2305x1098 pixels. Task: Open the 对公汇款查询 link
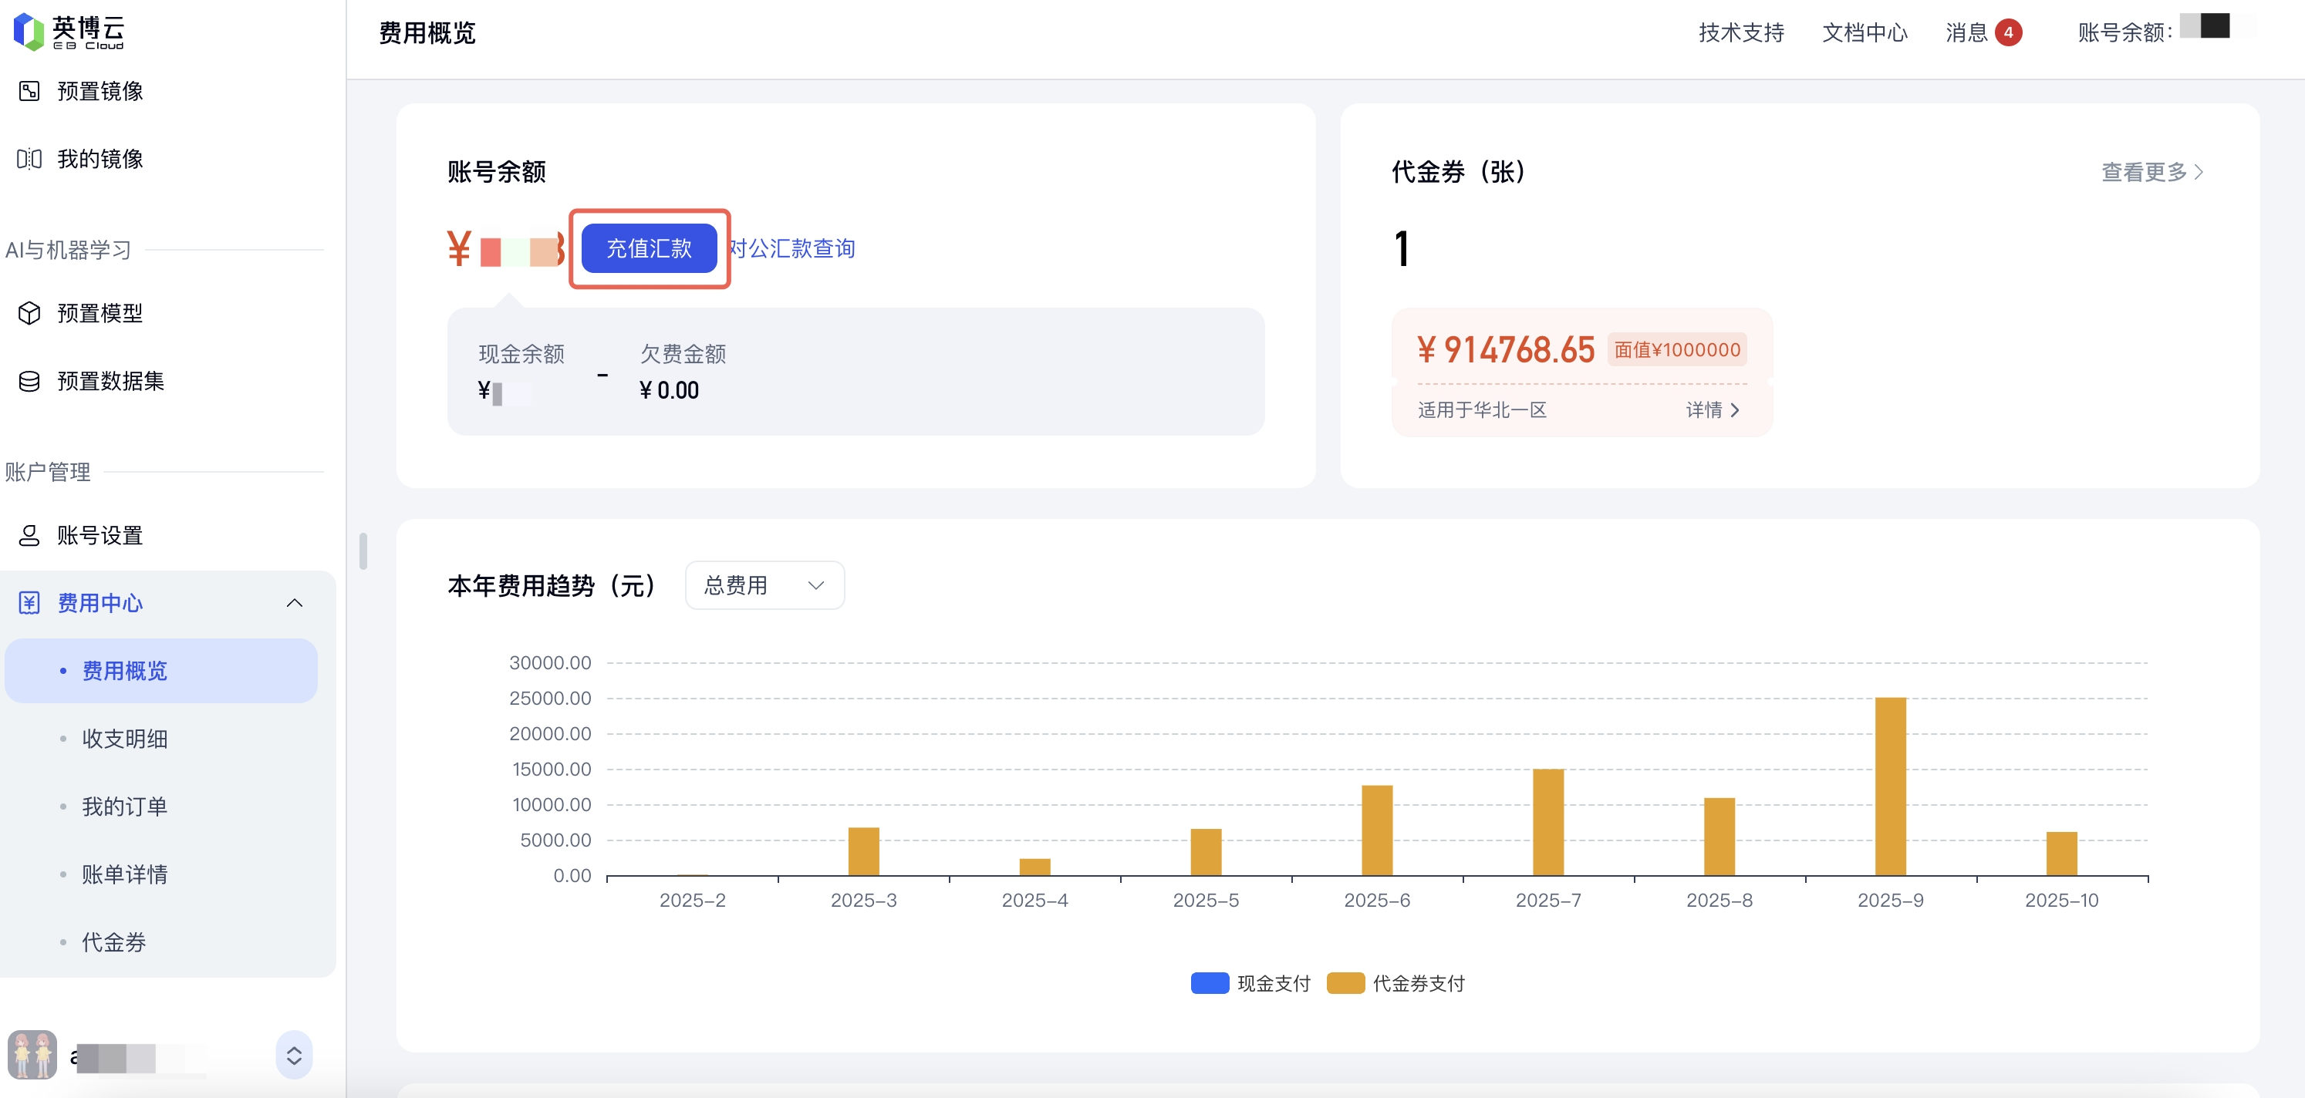(793, 248)
